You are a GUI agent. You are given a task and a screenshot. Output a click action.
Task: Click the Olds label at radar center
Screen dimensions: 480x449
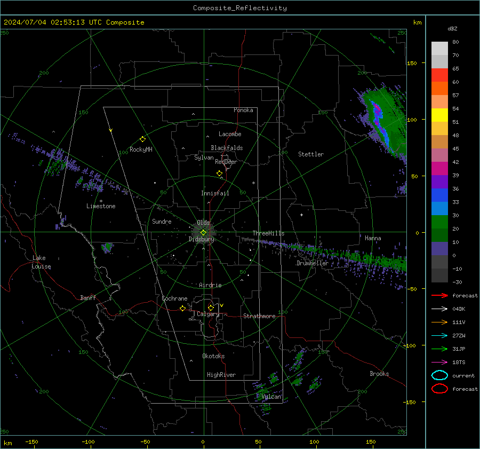(203, 223)
